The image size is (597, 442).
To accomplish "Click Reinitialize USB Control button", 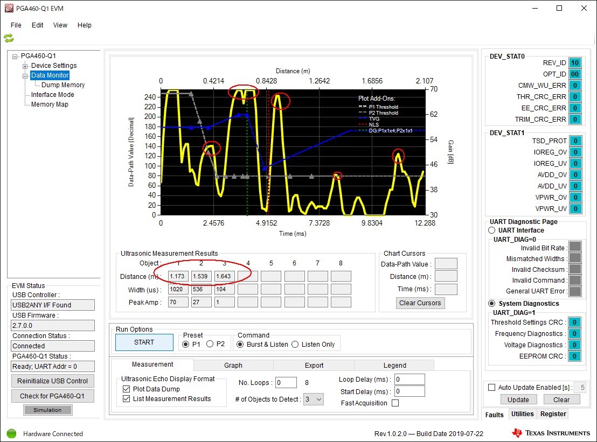I will (x=53, y=381).
